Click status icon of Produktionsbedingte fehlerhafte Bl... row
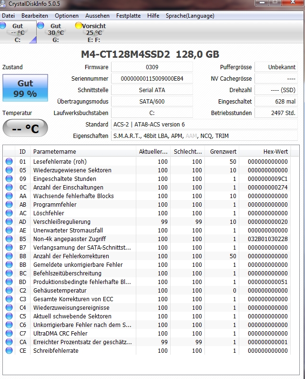This screenshot has height=379, width=305. 9,282
